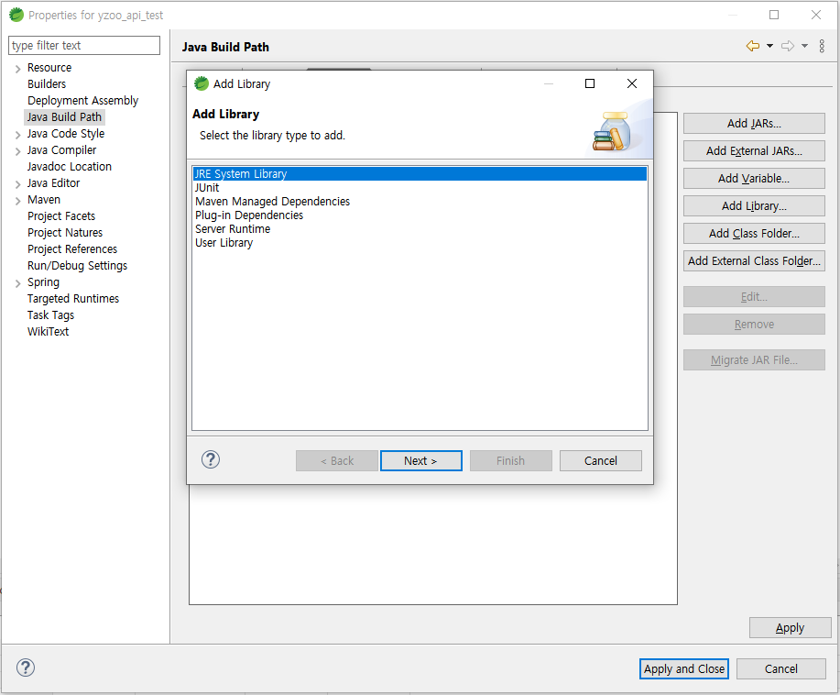Expand the Java Code Style node

pyautogui.click(x=17, y=135)
